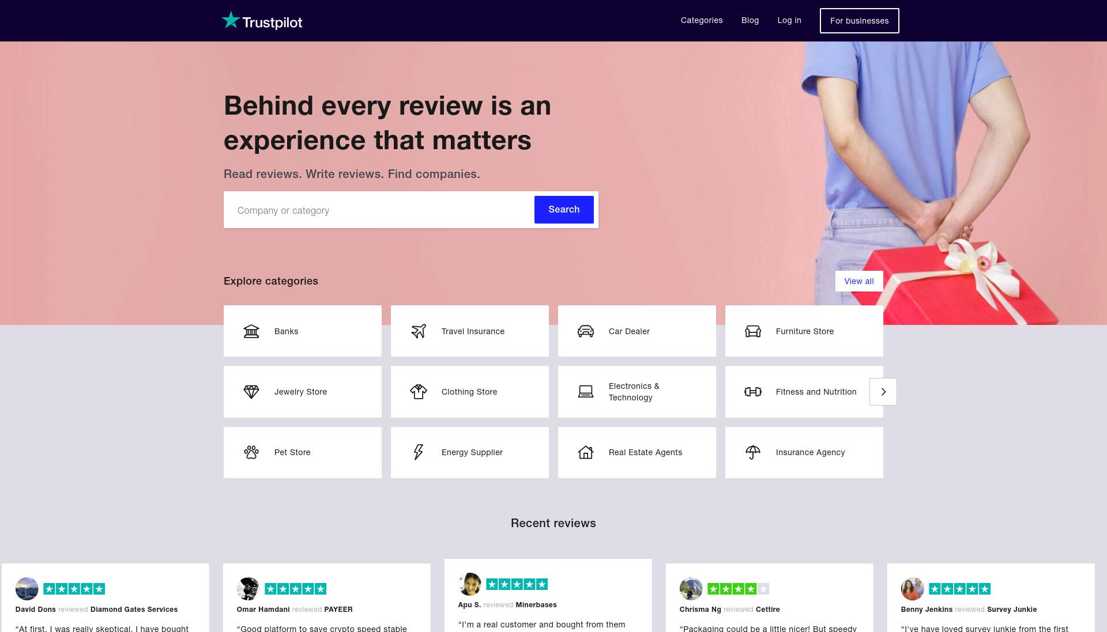Open reviewer name Chrisma Ng
The height and width of the screenshot is (632, 1107).
pos(701,610)
